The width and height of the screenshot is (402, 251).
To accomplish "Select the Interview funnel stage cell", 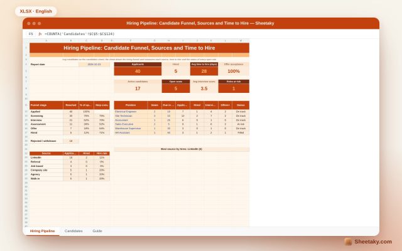I will 46,120.
